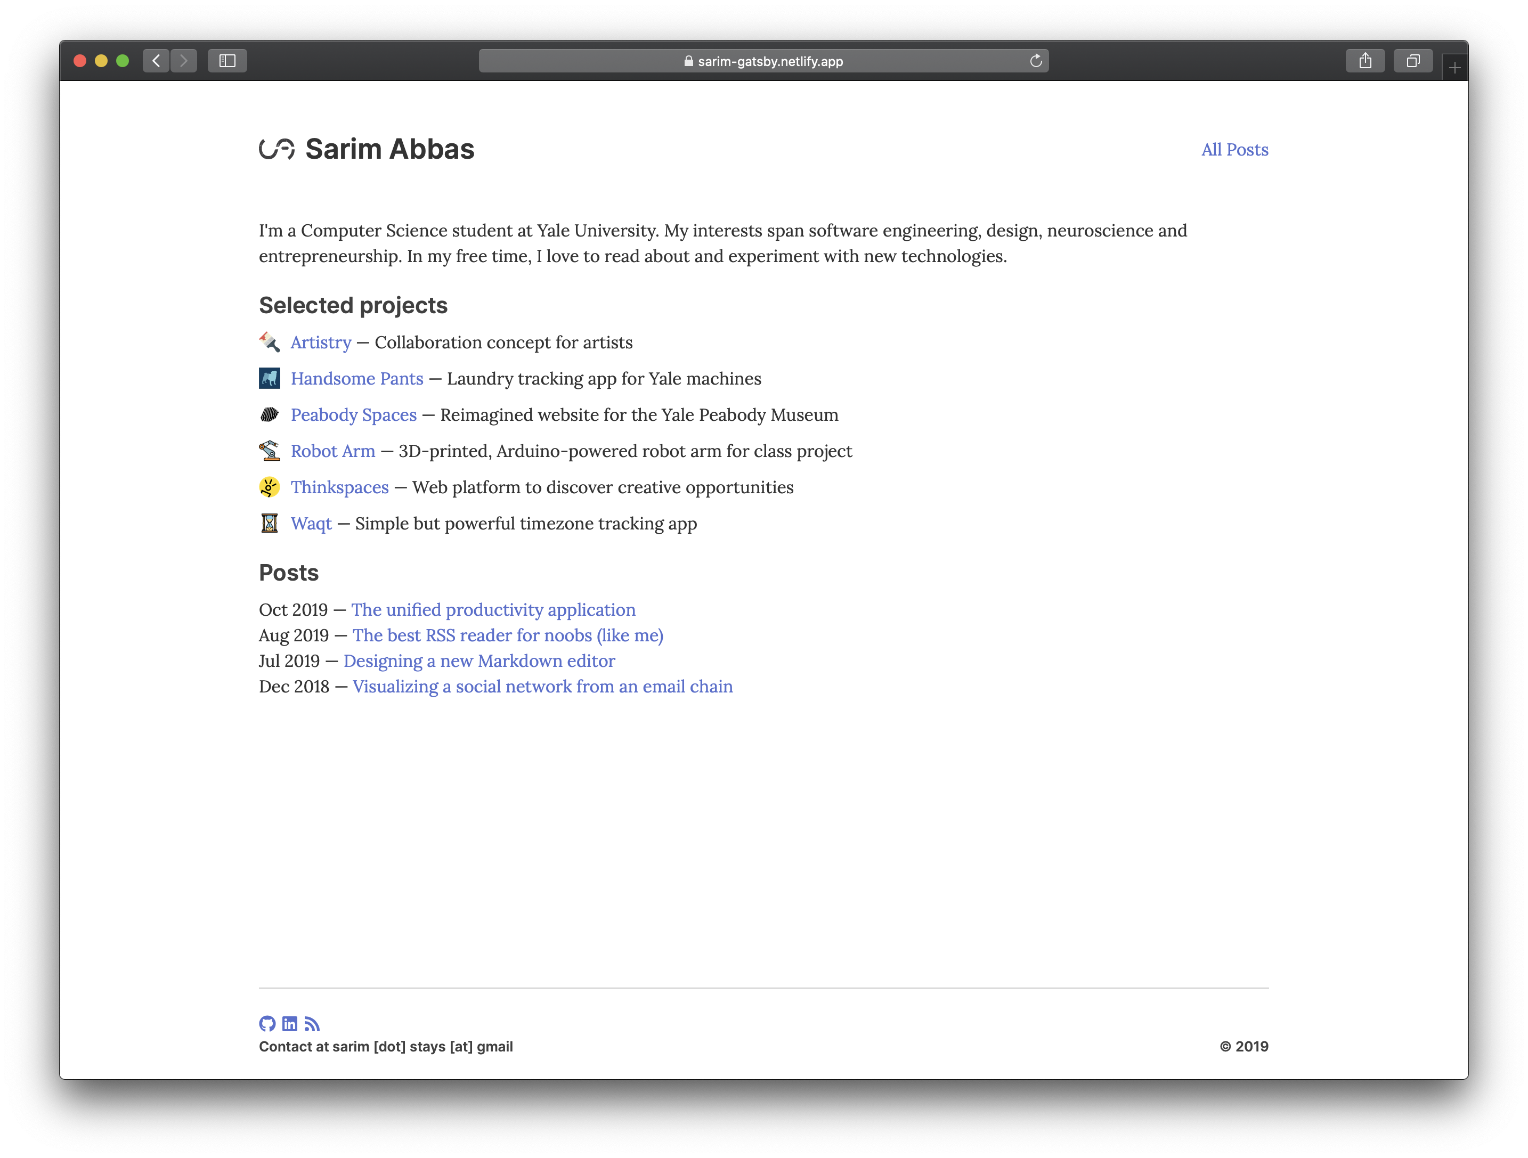Click the Web platform to discover description
This screenshot has height=1158, width=1528.
click(603, 487)
